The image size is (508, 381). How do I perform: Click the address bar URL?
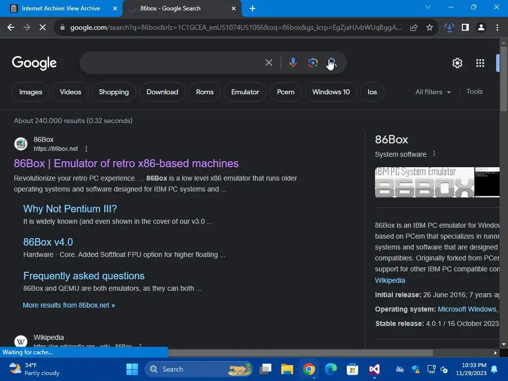tap(236, 28)
